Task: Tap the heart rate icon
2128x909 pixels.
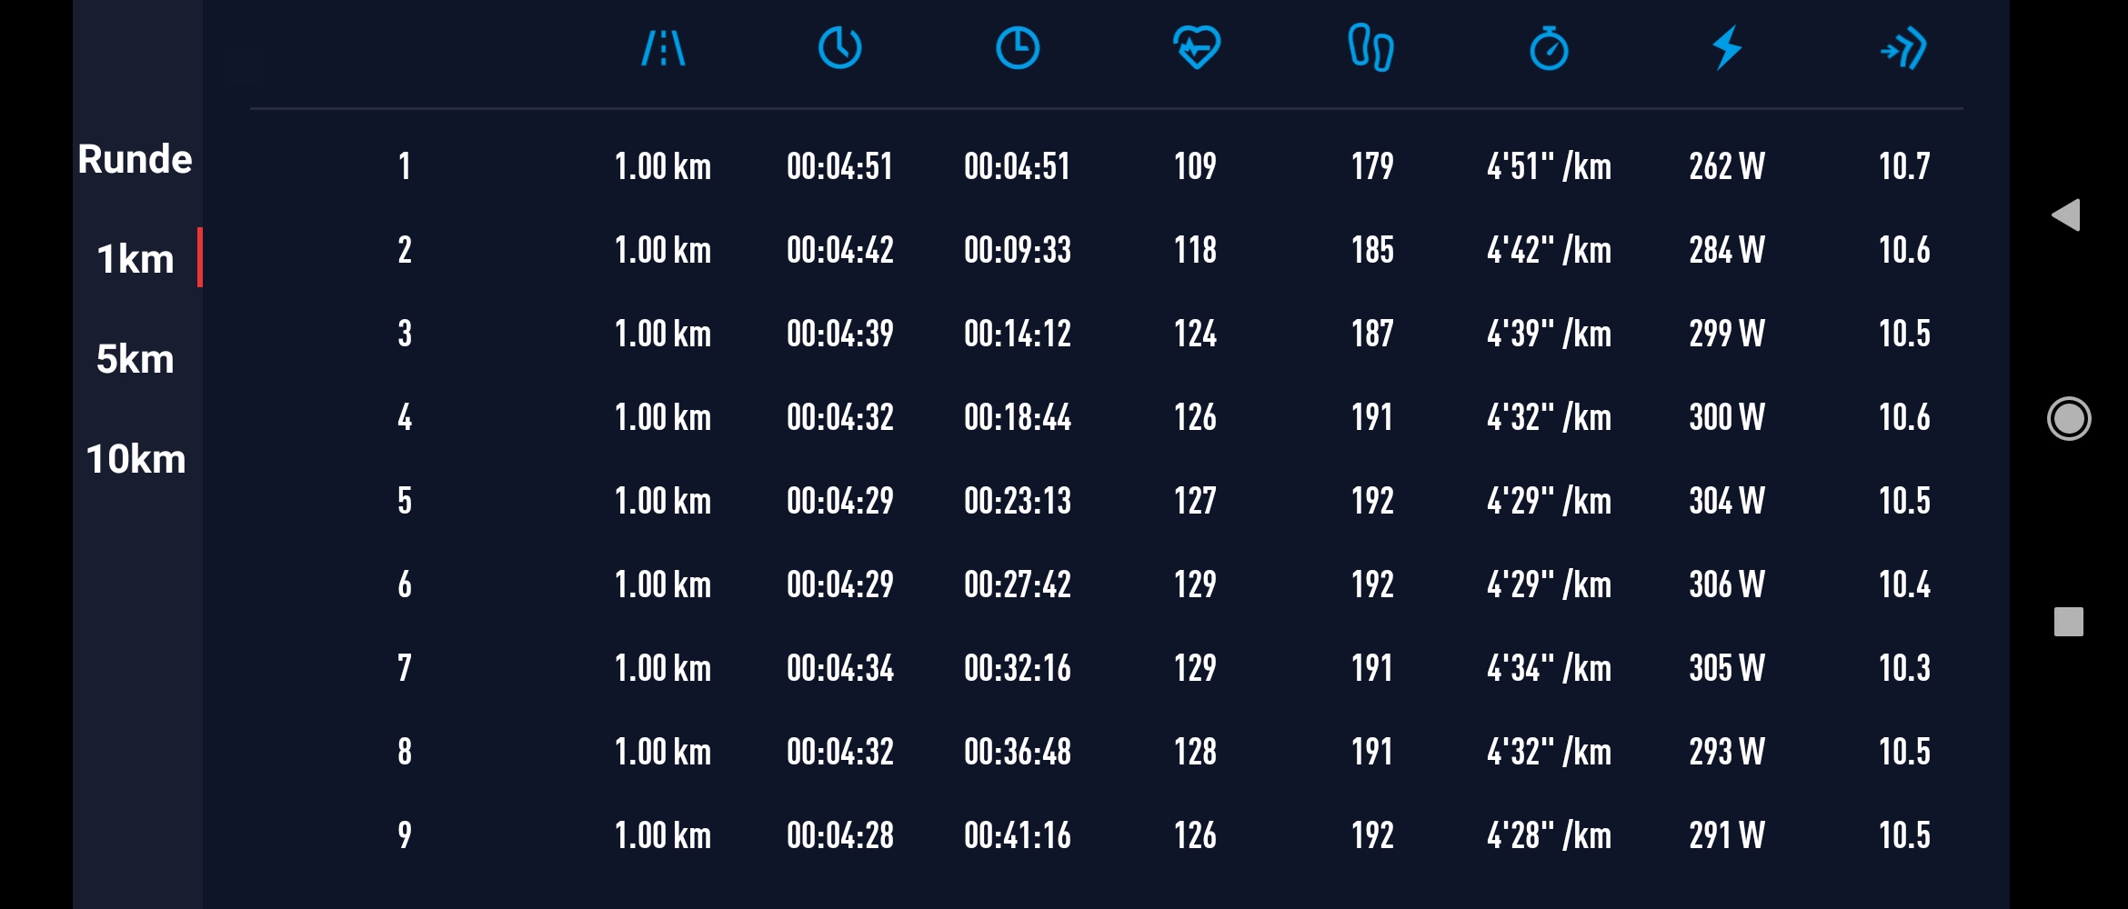Action: pos(1196,48)
